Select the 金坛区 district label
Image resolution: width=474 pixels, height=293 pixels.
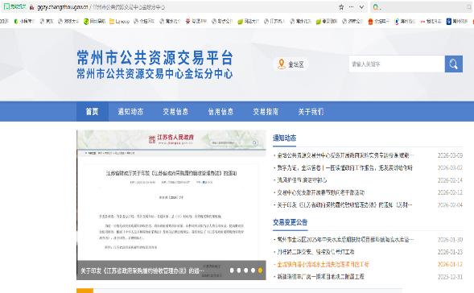click(295, 64)
